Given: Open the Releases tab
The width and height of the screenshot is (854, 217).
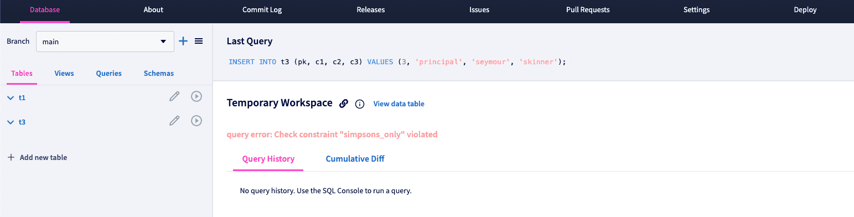Looking at the screenshot, I should [x=371, y=10].
